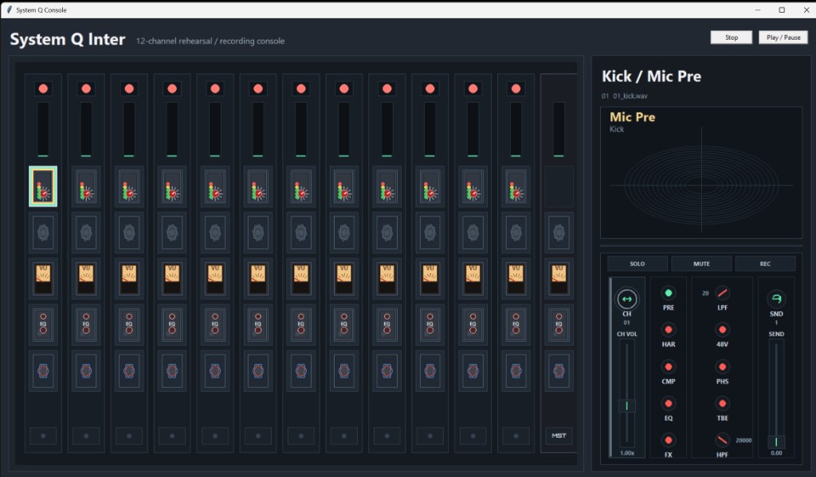Open the gray harmonics module on channel 4
Image resolution: width=816 pixels, height=477 pixels.
(x=172, y=232)
